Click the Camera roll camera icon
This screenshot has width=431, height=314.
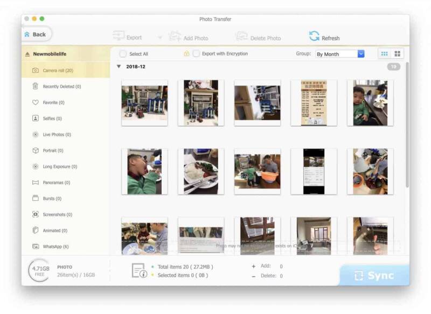[36, 71]
